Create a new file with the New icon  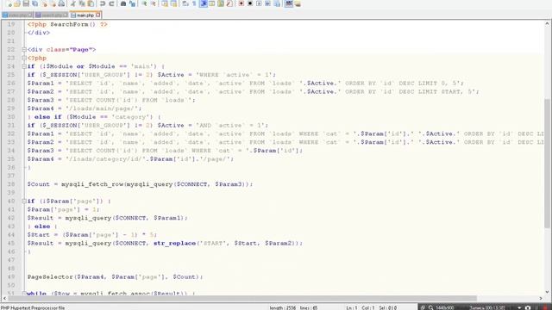(x=9, y=3)
